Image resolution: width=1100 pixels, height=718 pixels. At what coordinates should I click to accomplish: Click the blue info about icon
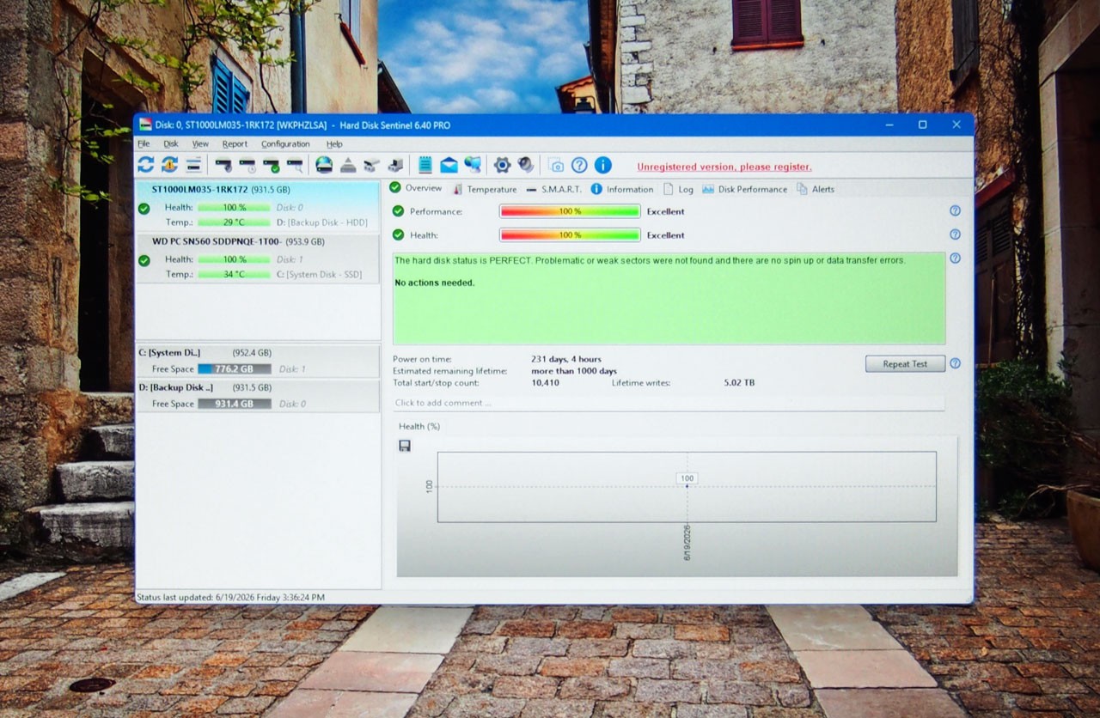tap(603, 165)
